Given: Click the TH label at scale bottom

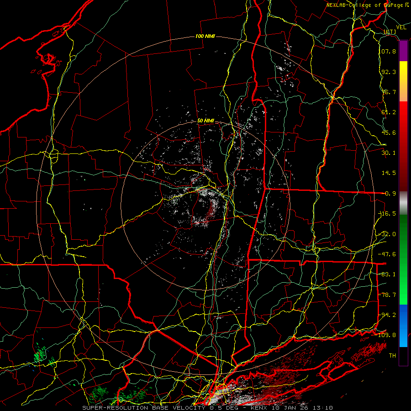Looking at the screenshot, I should tap(392, 356).
